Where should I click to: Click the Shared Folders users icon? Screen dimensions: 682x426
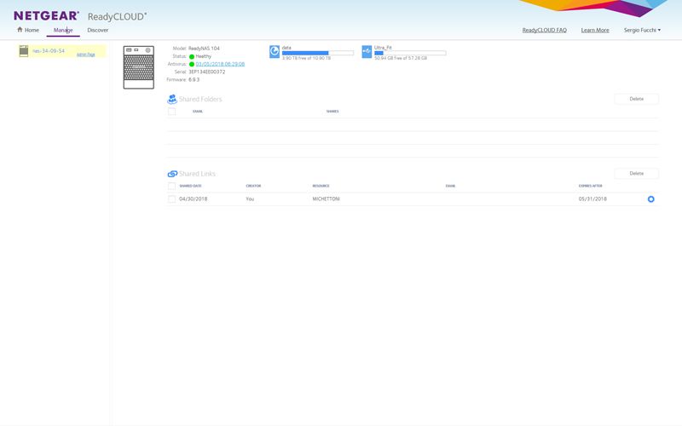tap(172, 99)
